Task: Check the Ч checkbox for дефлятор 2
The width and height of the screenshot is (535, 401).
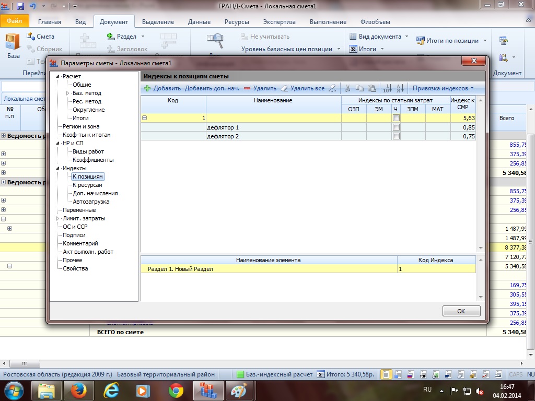Action: coord(396,136)
